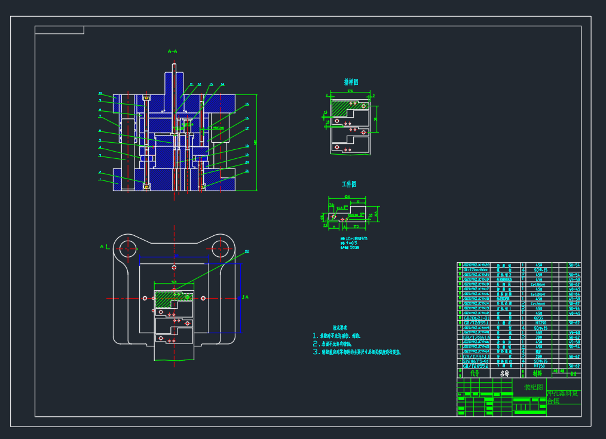Viewport: 606px width, 439px height.
Task: Click the 1Cr18Ni9Ti material note
Action: tap(354, 238)
